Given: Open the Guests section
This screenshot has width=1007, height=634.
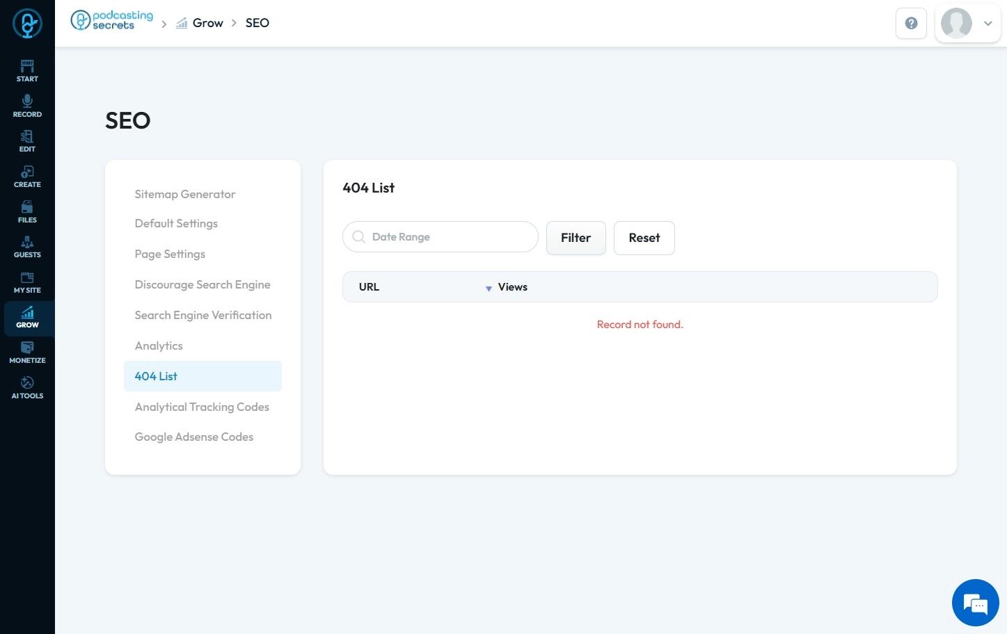Looking at the screenshot, I should tap(27, 247).
